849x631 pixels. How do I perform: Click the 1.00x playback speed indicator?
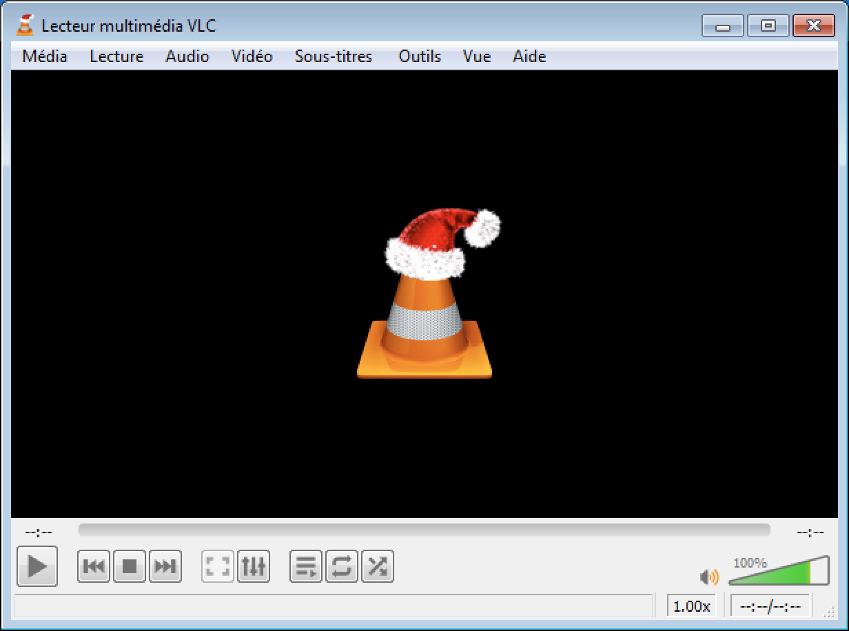click(691, 606)
